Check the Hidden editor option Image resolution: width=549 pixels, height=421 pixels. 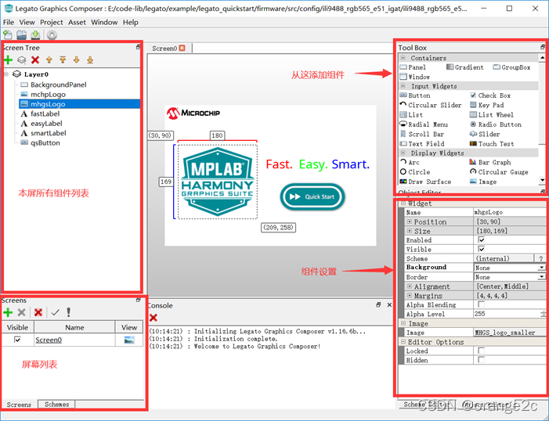coord(482,360)
